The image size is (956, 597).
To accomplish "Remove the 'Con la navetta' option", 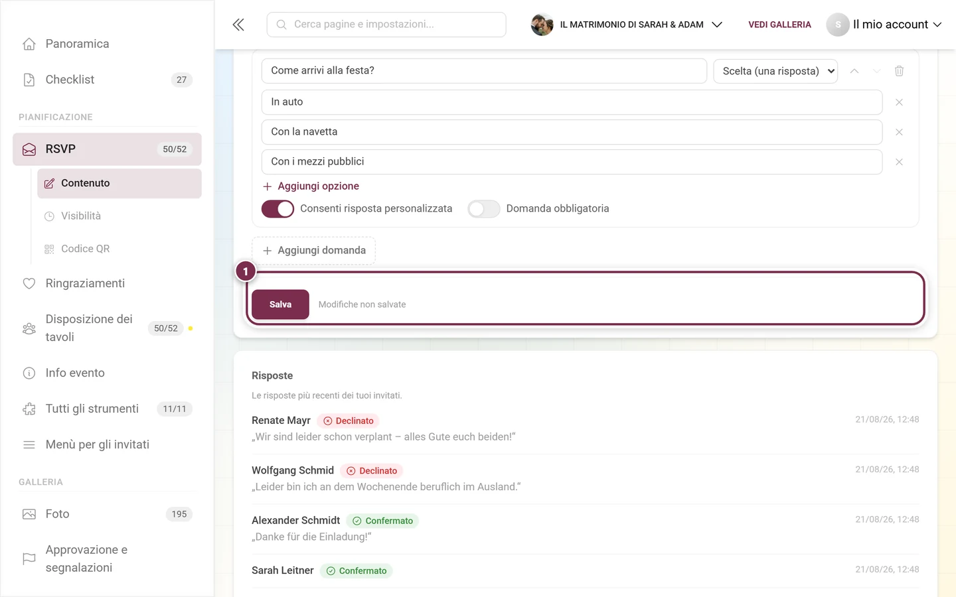I will pyautogui.click(x=899, y=132).
